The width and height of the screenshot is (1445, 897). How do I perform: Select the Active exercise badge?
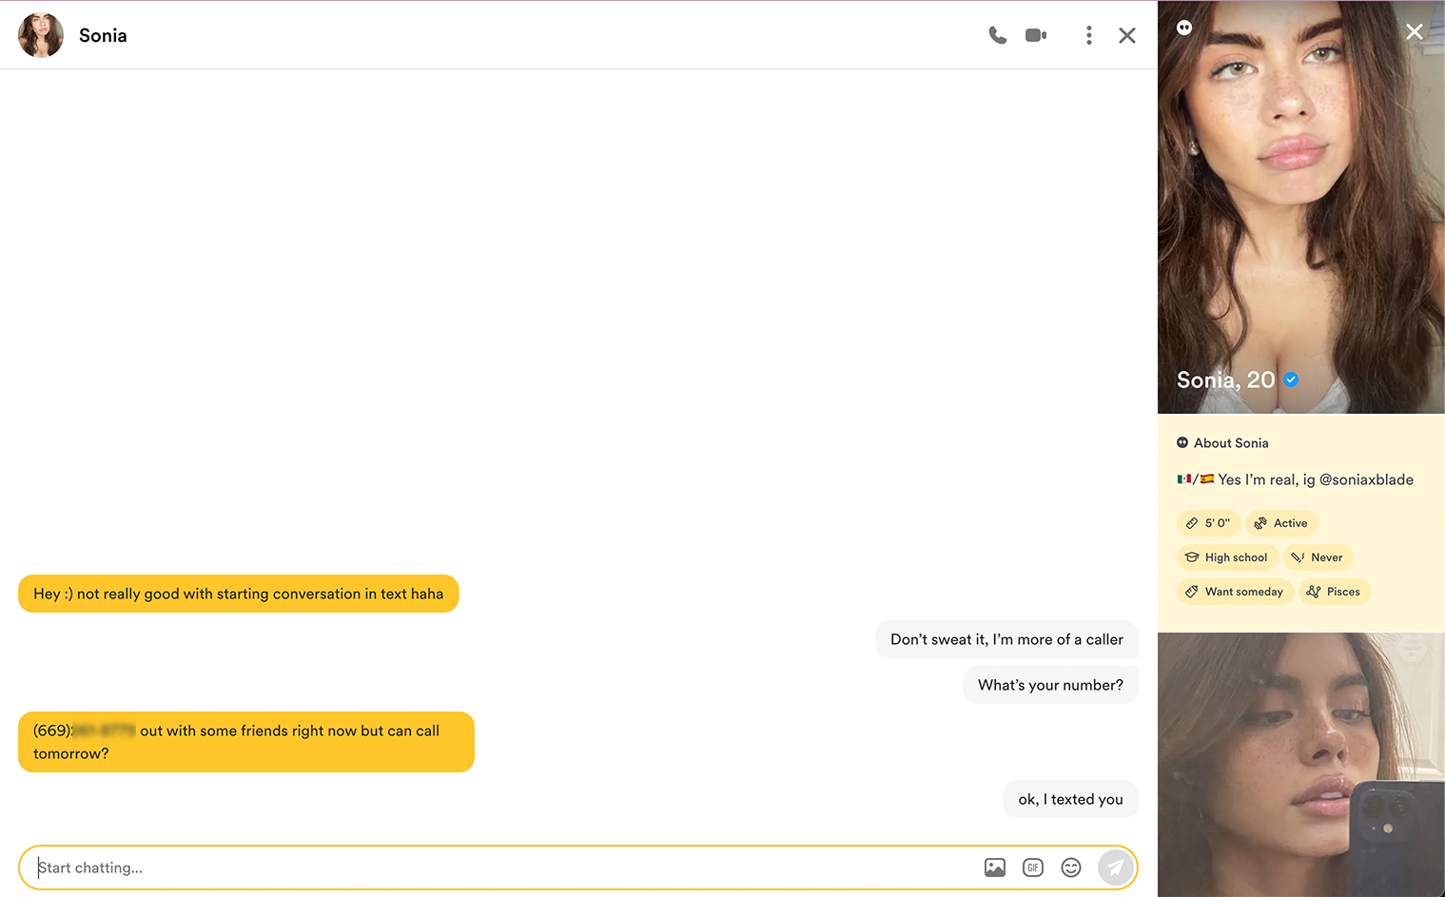[1281, 523]
